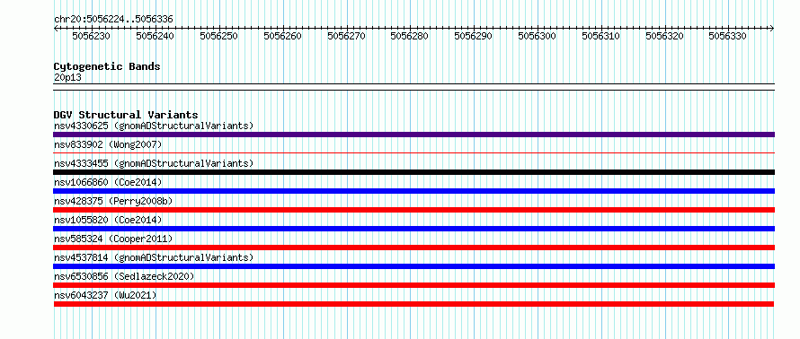
Task: Open the nsv1055820 (Coe2014) label
Action: pos(108,220)
